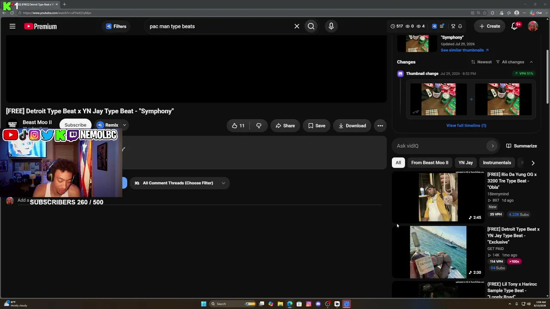Subscribe to Beast Moo II

point(76,125)
